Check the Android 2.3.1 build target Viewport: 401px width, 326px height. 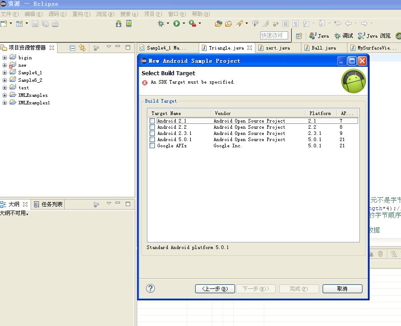point(152,133)
